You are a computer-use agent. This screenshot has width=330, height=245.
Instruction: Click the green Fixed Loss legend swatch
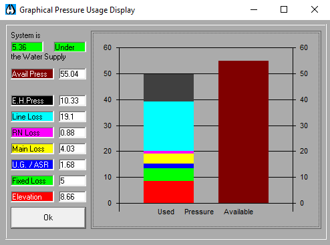[x=32, y=181]
